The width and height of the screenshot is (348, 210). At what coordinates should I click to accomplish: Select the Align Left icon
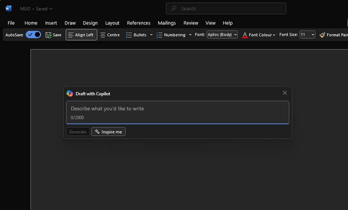70,35
